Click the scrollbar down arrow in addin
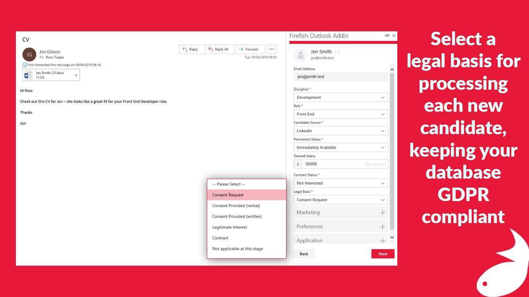The width and height of the screenshot is (529, 297). tap(392, 237)
